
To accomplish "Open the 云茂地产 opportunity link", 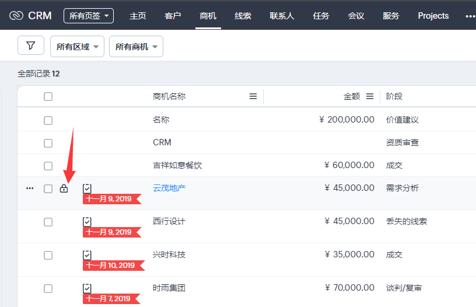I will (169, 188).
